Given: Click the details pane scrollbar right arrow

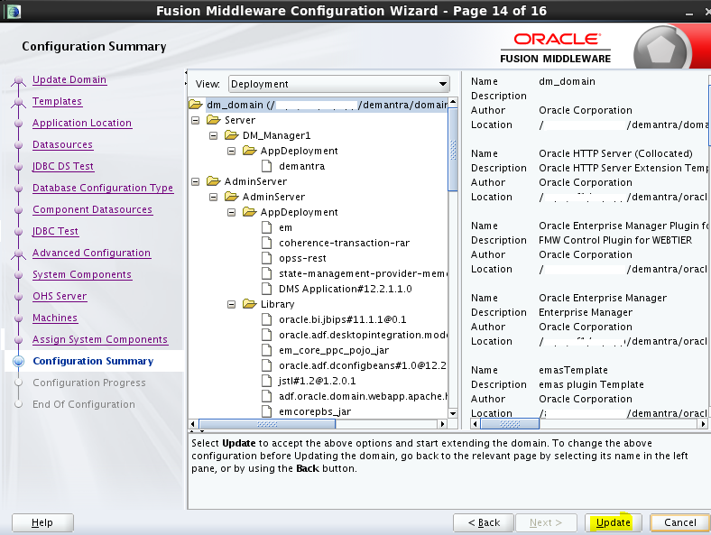Looking at the screenshot, I should coord(703,424).
